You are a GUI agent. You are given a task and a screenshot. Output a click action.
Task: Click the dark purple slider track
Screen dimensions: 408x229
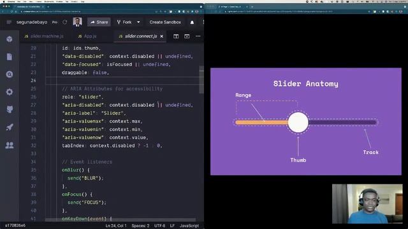[x=342, y=122]
